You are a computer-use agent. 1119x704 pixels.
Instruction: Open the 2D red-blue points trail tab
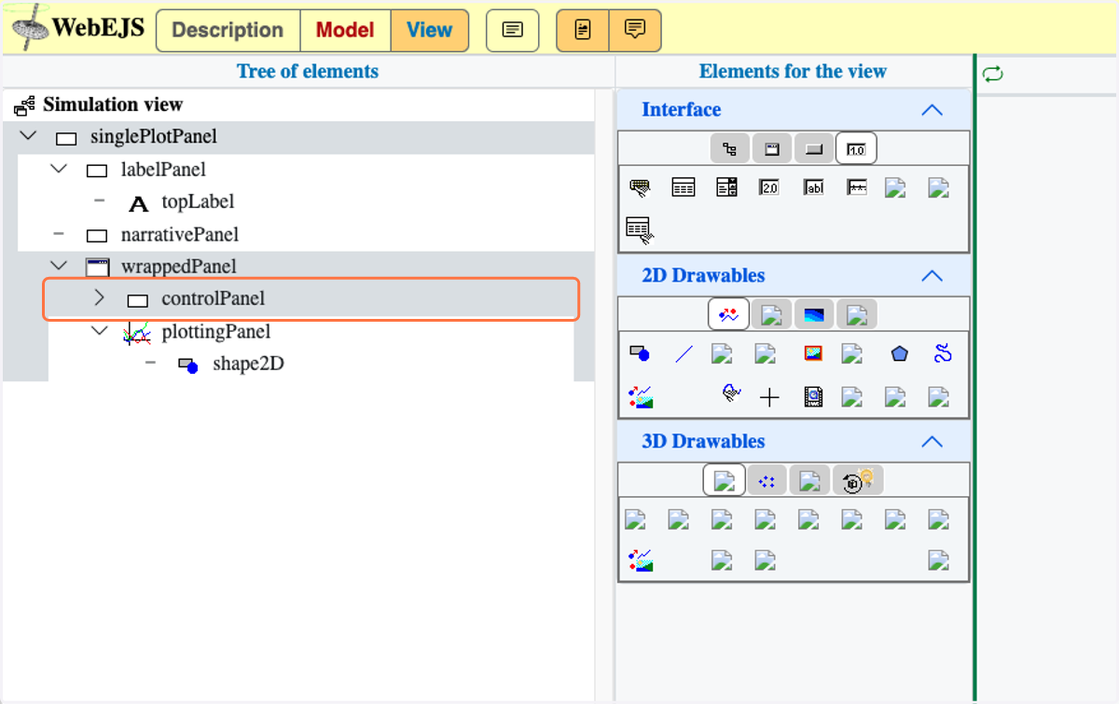[728, 314]
